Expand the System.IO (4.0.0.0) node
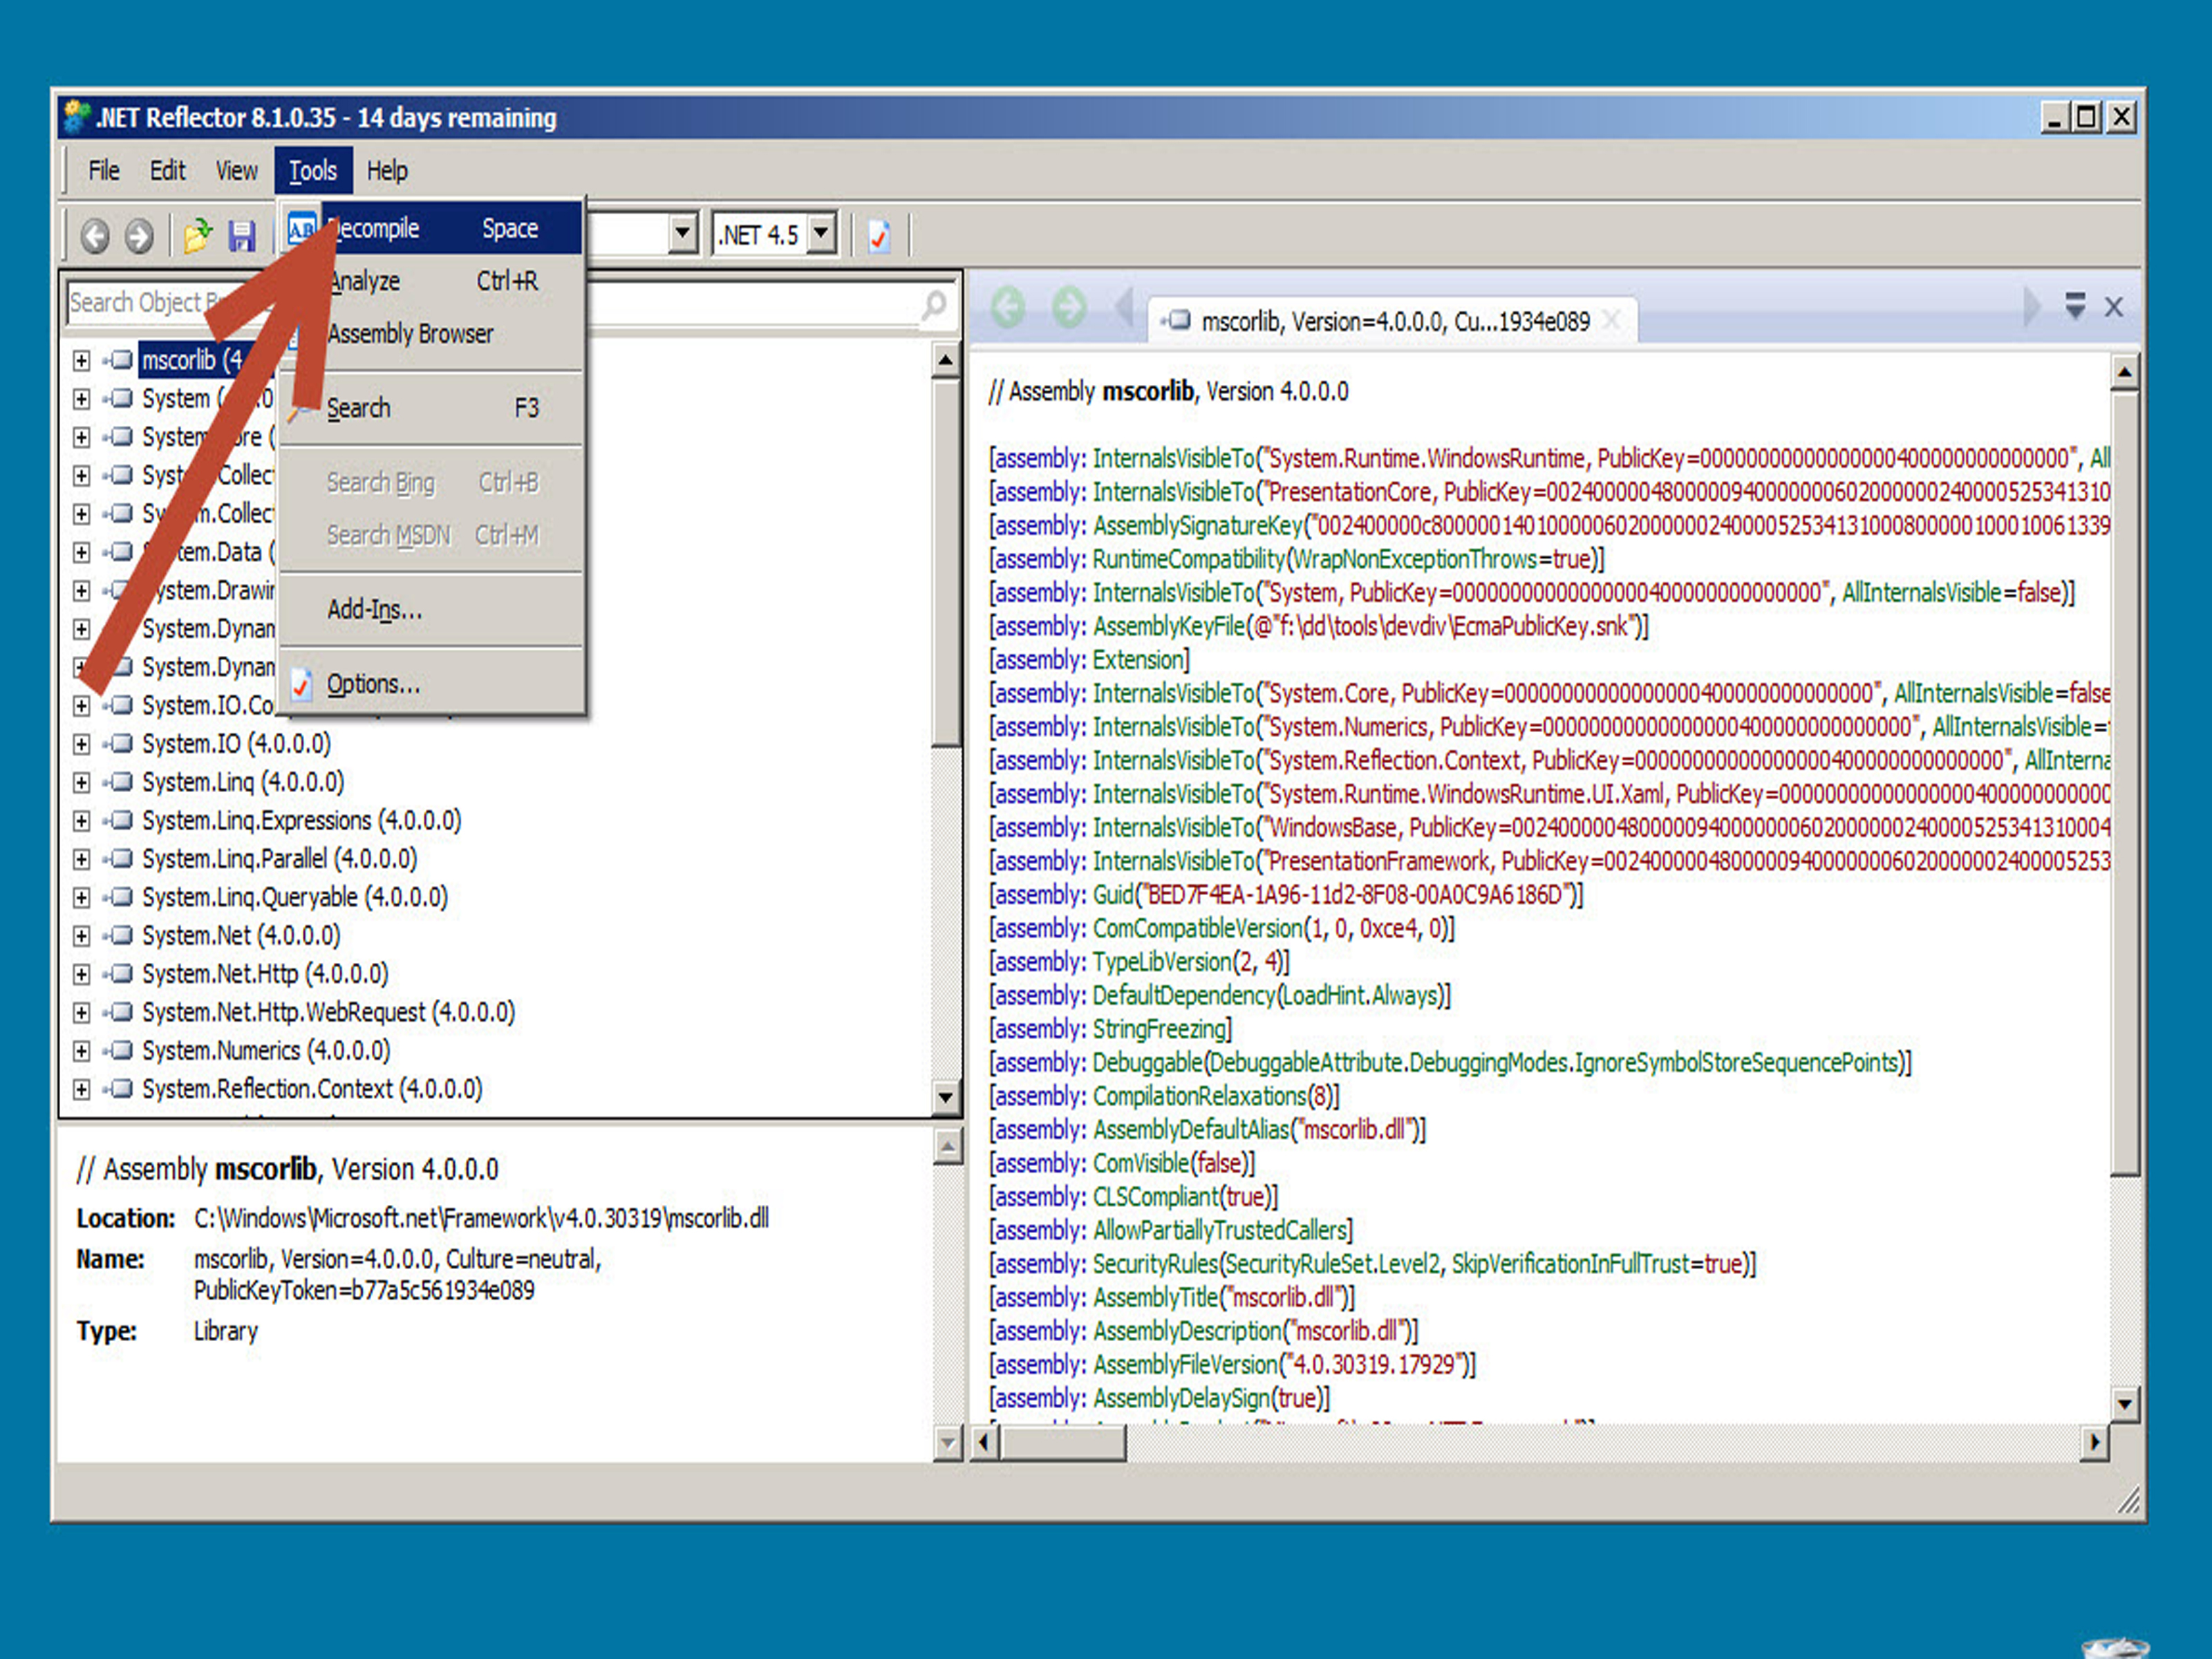Screen dimensions: 2212x1659 point(82,744)
